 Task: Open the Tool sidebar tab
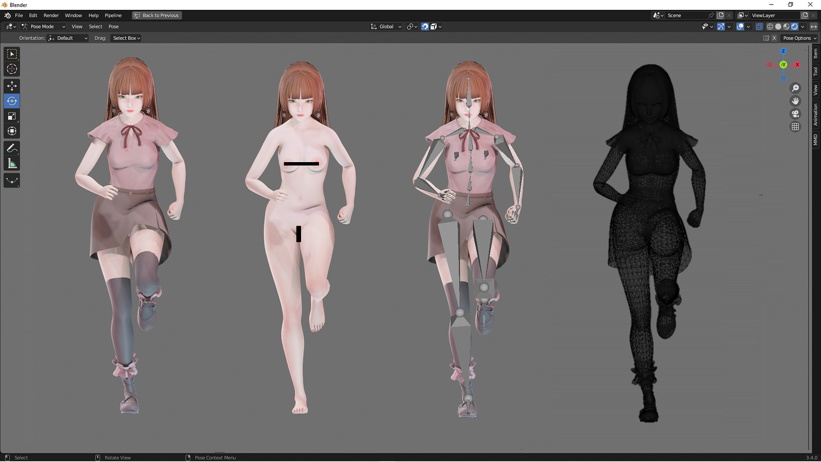816,71
